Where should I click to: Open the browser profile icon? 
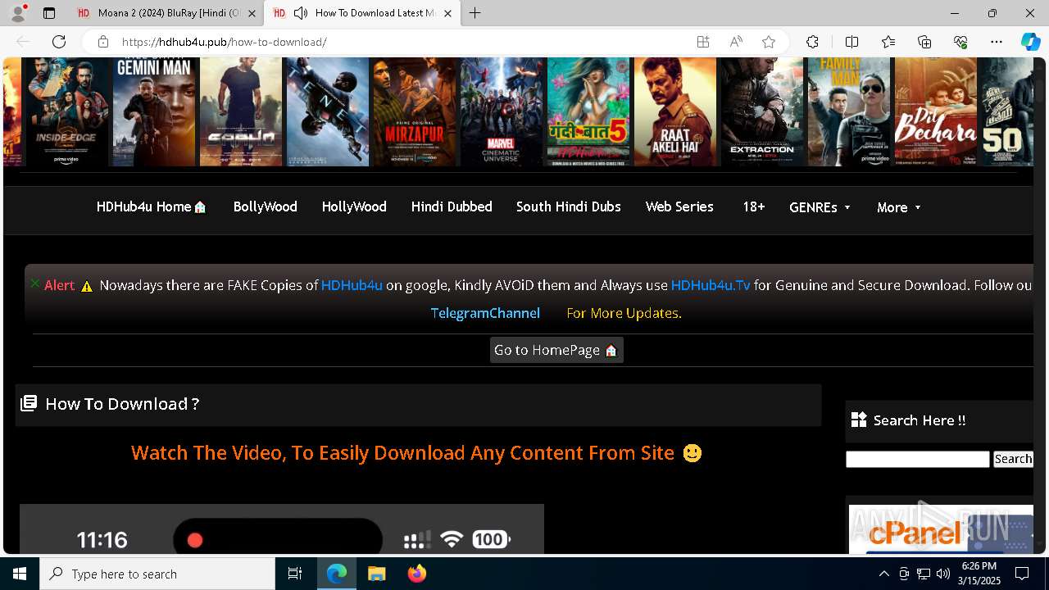coord(18,13)
